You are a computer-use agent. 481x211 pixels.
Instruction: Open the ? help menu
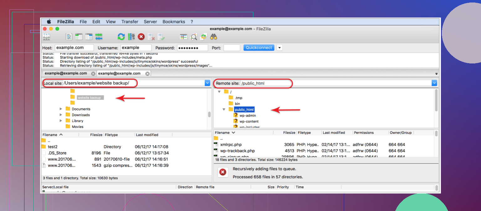tap(192, 22)
